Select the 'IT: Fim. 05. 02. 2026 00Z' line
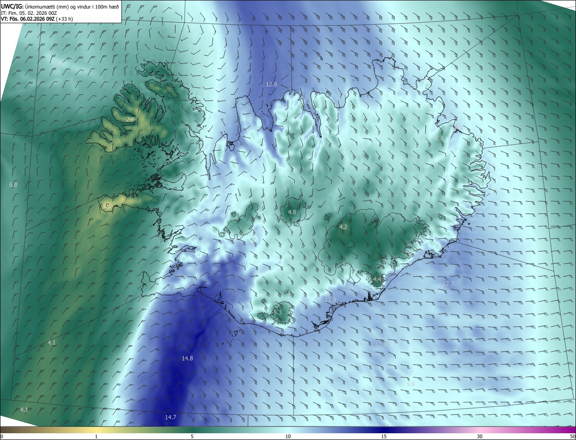Viewport: 576px width, 440px height. tap(29, 13)
